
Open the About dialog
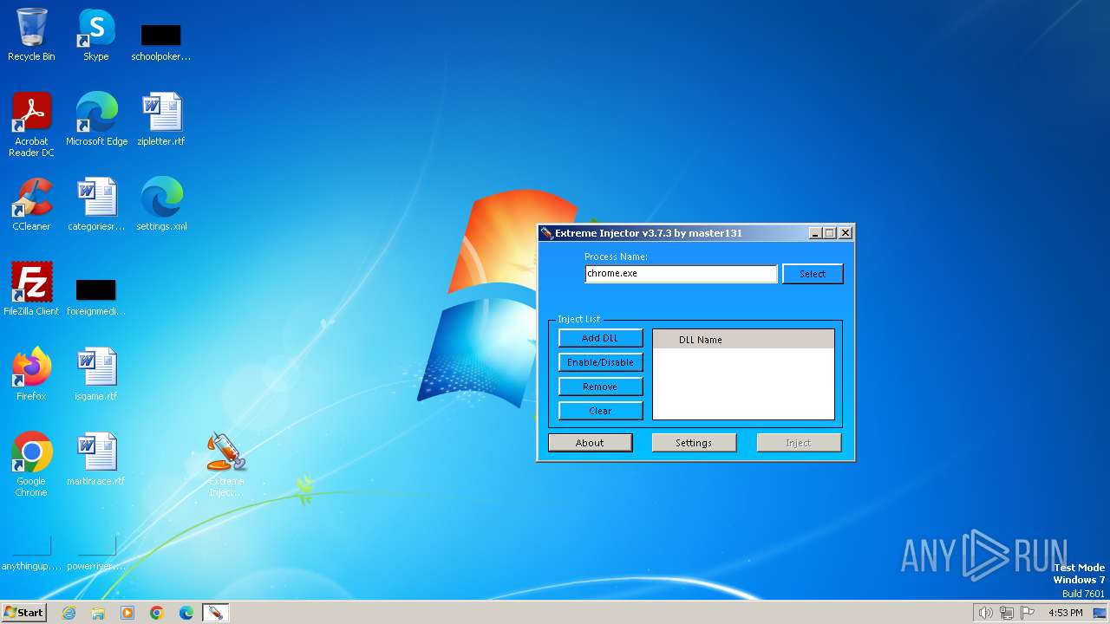coord(590,443)
